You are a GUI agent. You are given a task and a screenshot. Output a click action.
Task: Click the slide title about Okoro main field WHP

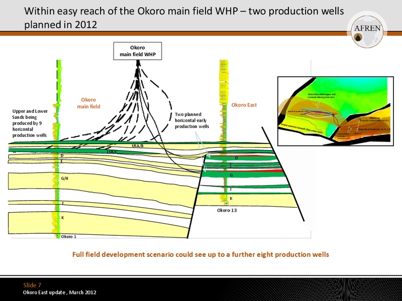tap(184, 18)
